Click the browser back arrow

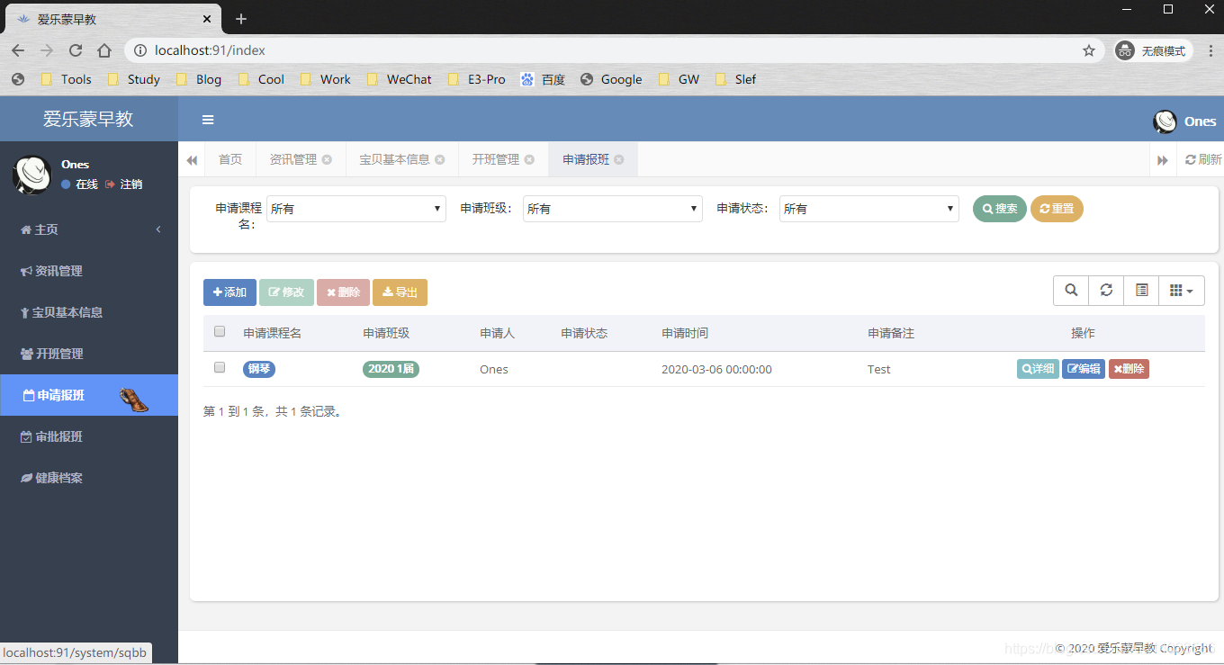[x=18, y=50]
